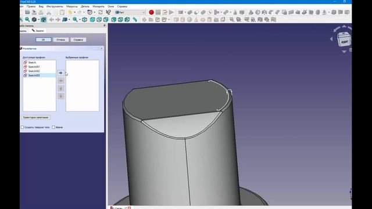Click the remove profile left arrow button

coord(61,81)
